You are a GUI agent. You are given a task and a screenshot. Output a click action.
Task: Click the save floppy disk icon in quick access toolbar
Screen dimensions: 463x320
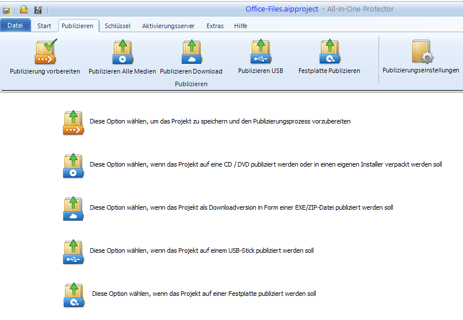38,10
